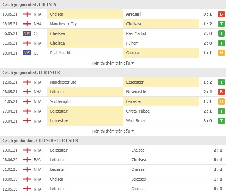Open the Manchester Utd vs Leicester 1:2 match
226x195 pixels.
(113, 82)
